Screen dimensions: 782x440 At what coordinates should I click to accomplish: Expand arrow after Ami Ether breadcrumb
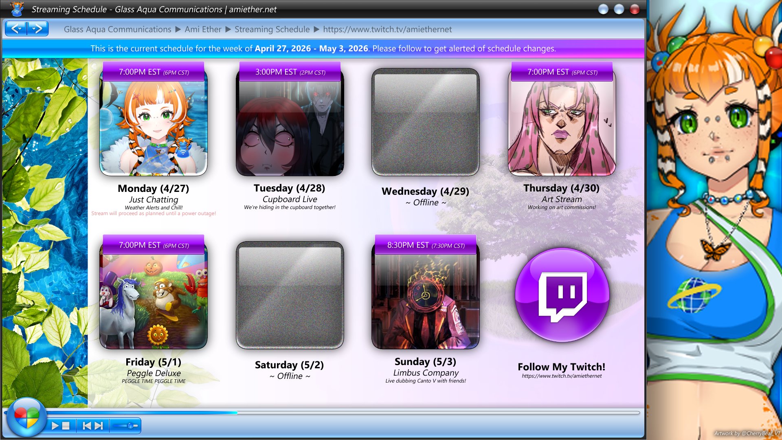(x=228, y=29)
